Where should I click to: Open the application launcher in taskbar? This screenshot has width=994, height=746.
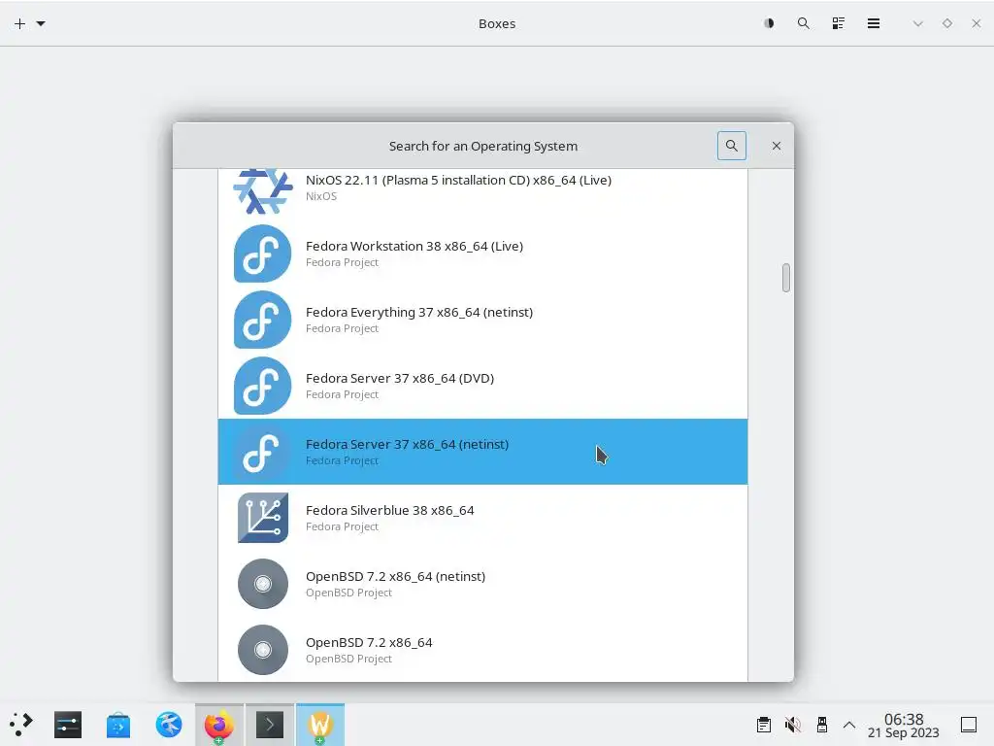tap(21, 725)
